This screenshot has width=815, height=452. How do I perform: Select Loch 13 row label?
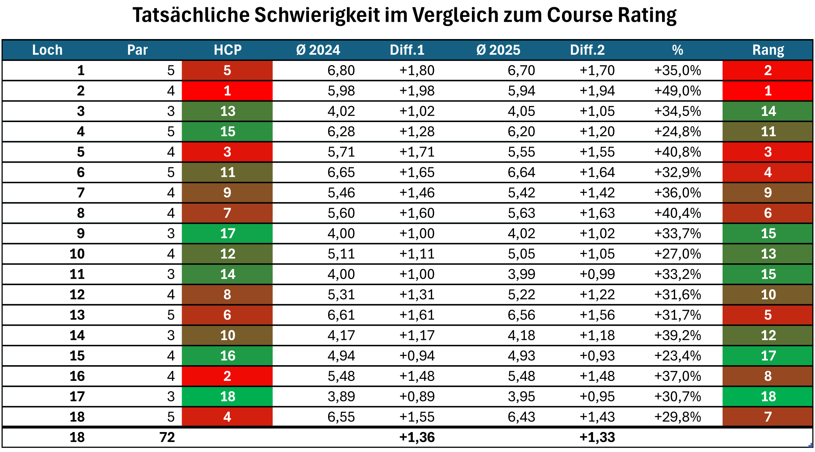click(x=77, y=315)
